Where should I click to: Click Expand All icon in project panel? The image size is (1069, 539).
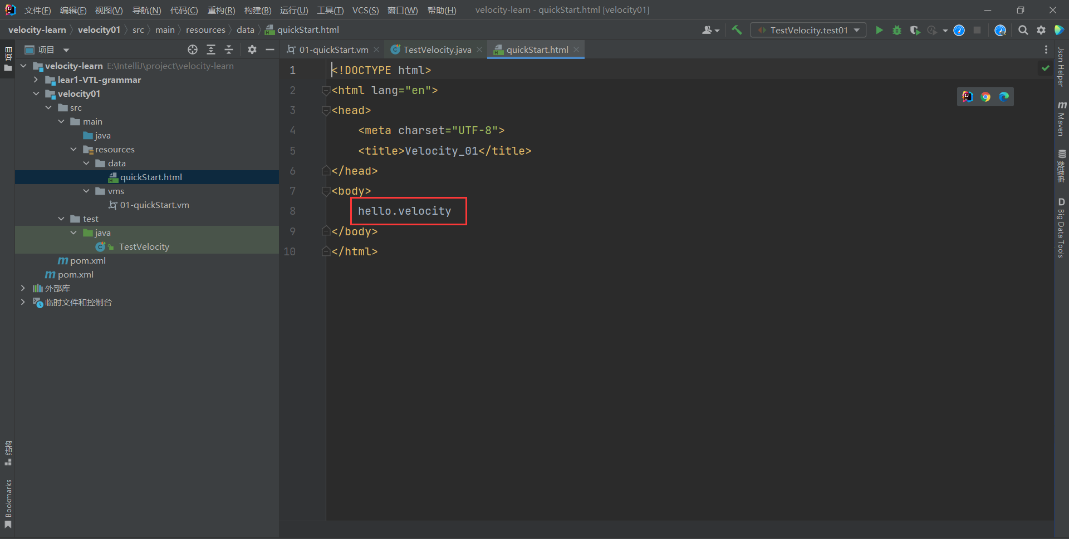point(211,50)
